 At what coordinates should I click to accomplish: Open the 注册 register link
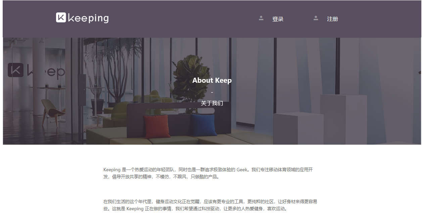click(332, 19)
